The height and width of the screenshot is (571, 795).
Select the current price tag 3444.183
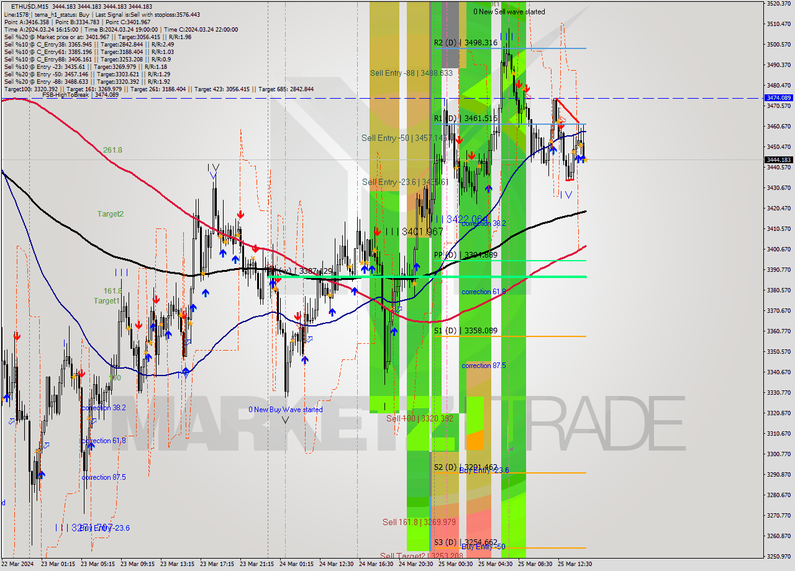(x=779, y=160)
